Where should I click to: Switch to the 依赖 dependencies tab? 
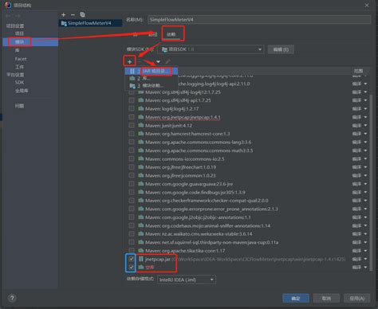coord(171,34)
